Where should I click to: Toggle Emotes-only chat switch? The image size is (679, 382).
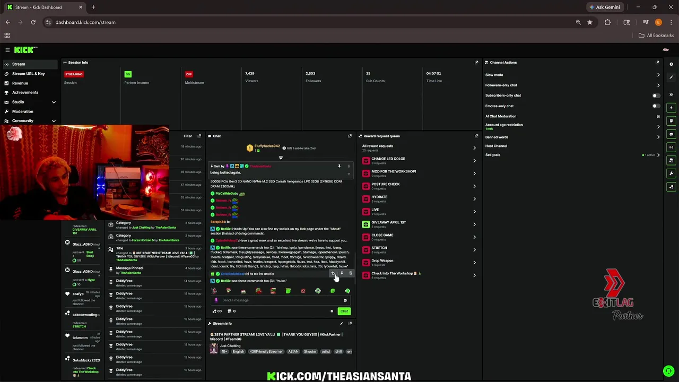coord(656,106)
